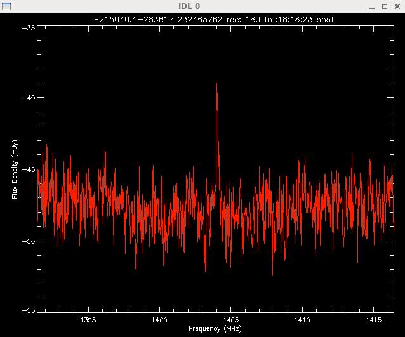Click the -40 tick label on y-axis
Image resolution: width=405 pixels, height=337 pixels.
[x=29, y=98]
